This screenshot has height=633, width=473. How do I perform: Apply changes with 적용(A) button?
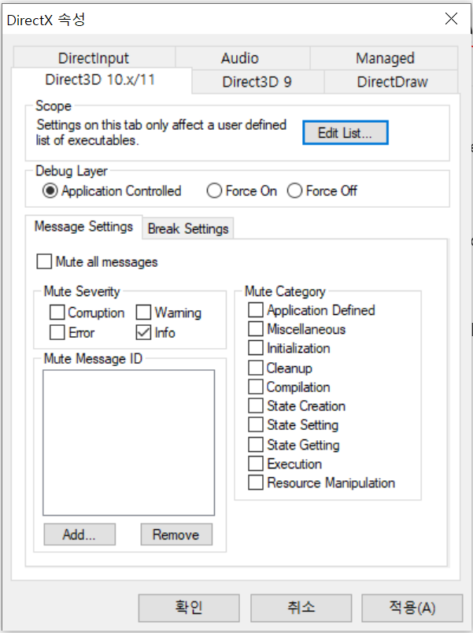(412, 608)
